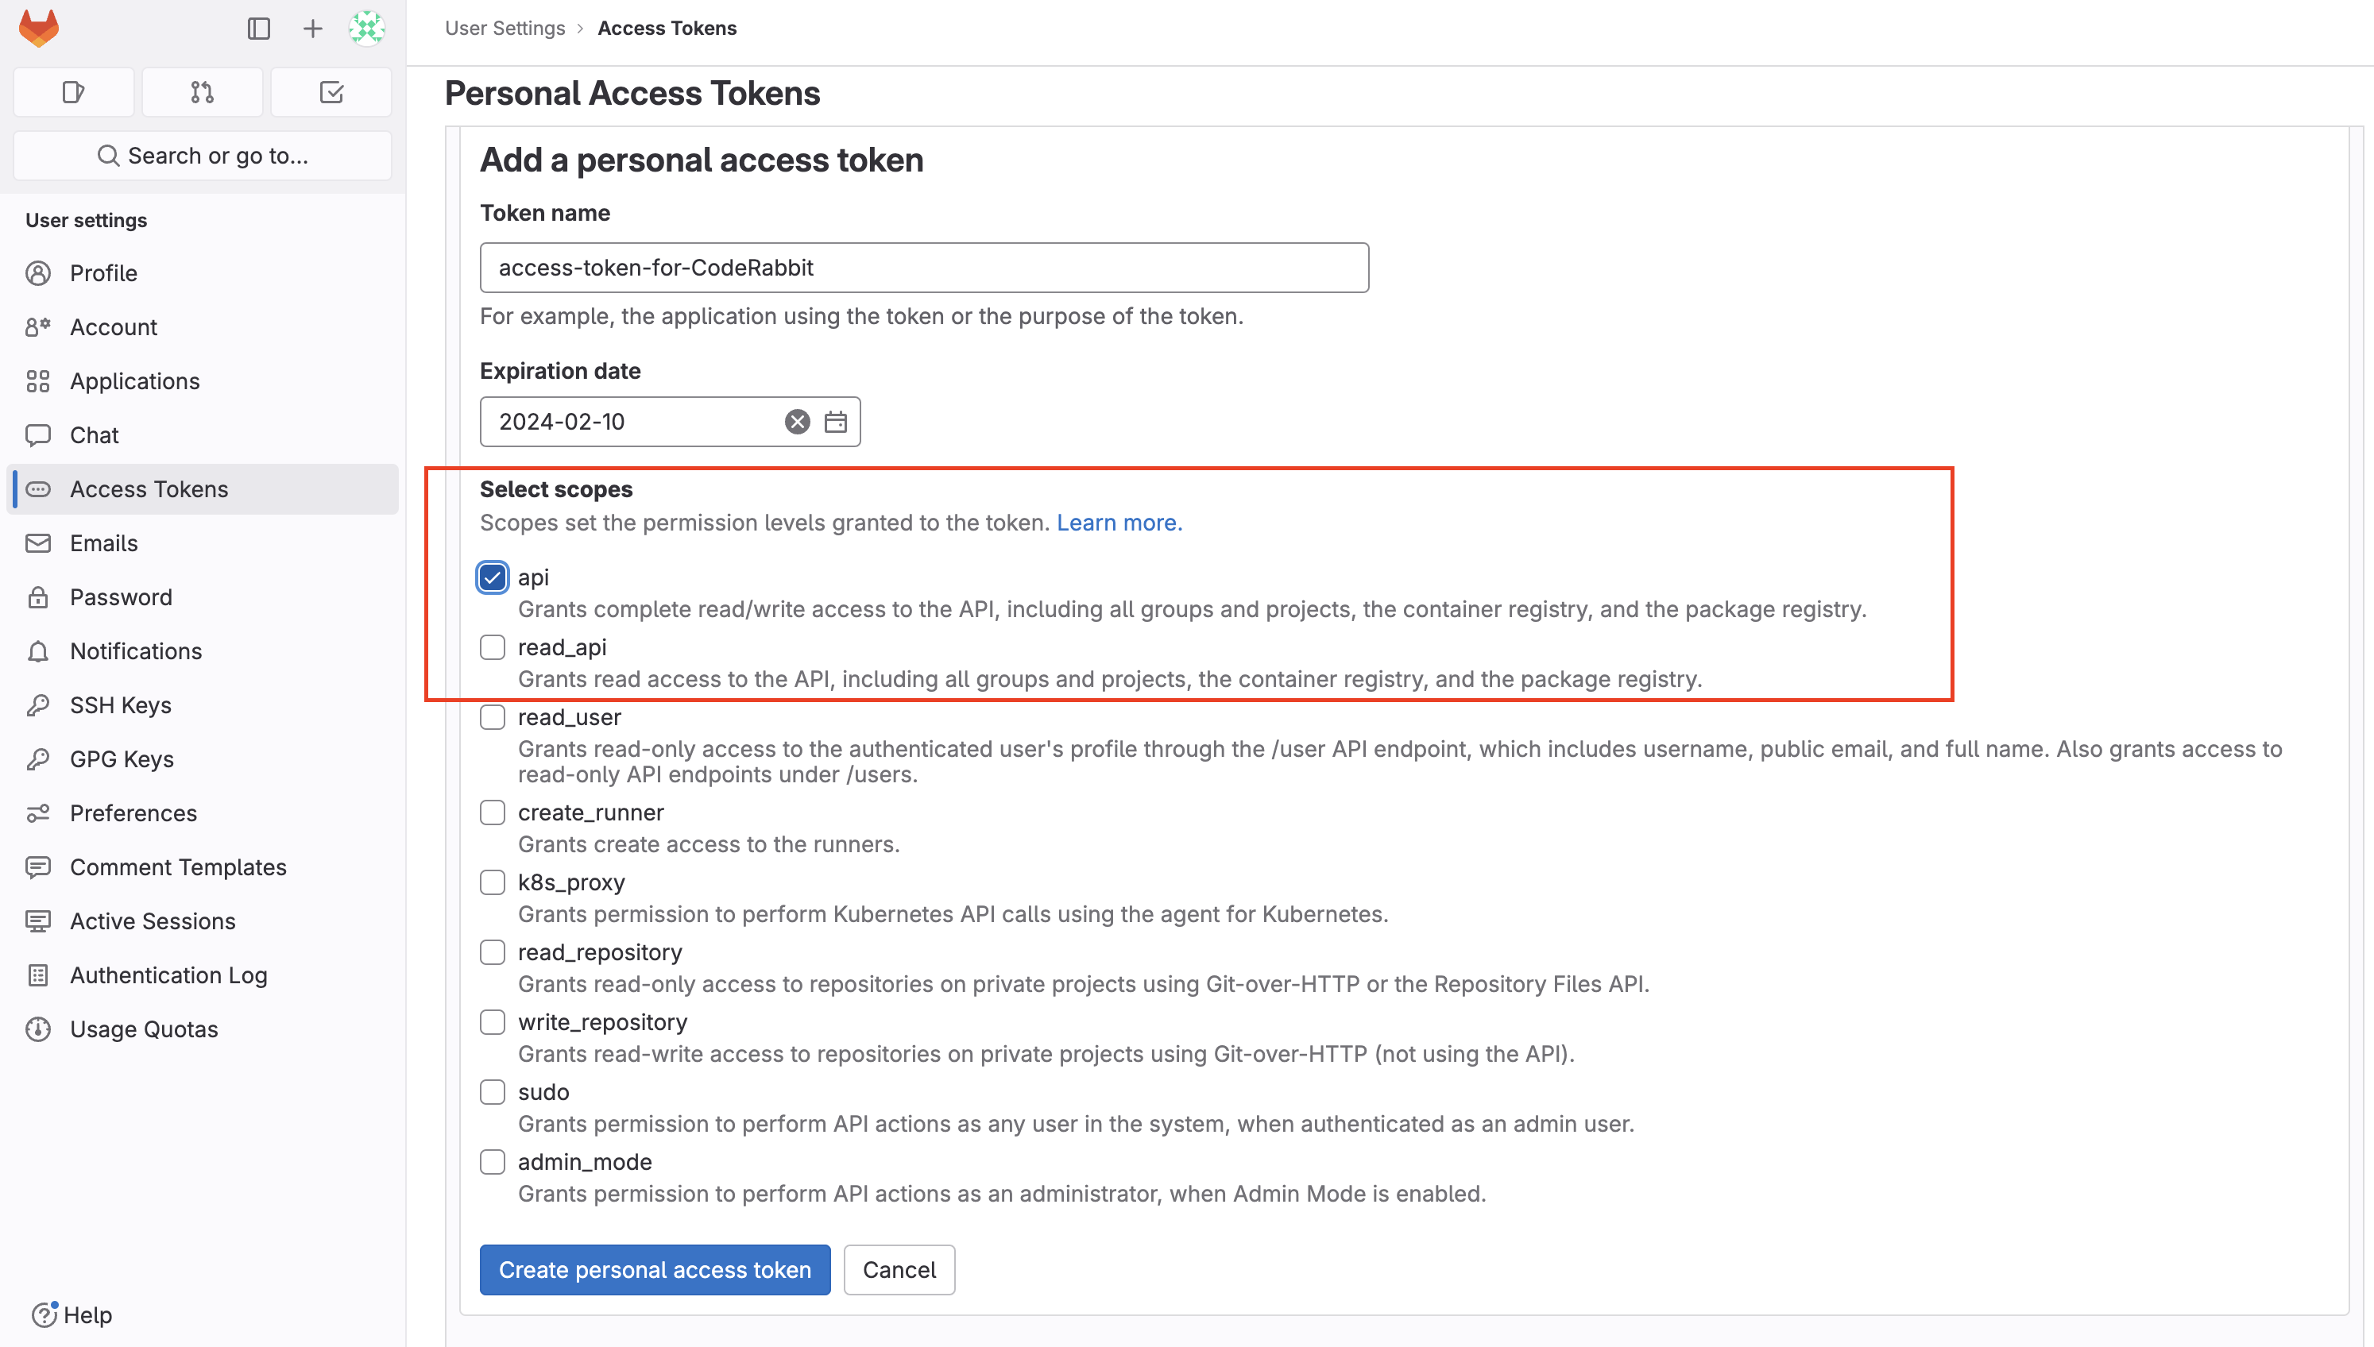Clear the expiration date value
Viewport: 2374px width, 1347px height.
(797, 422)
